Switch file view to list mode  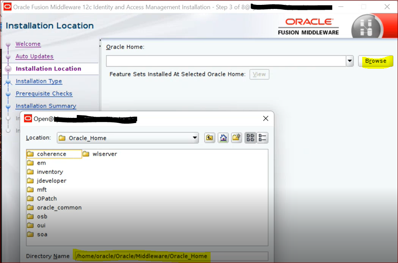(250, 138)
